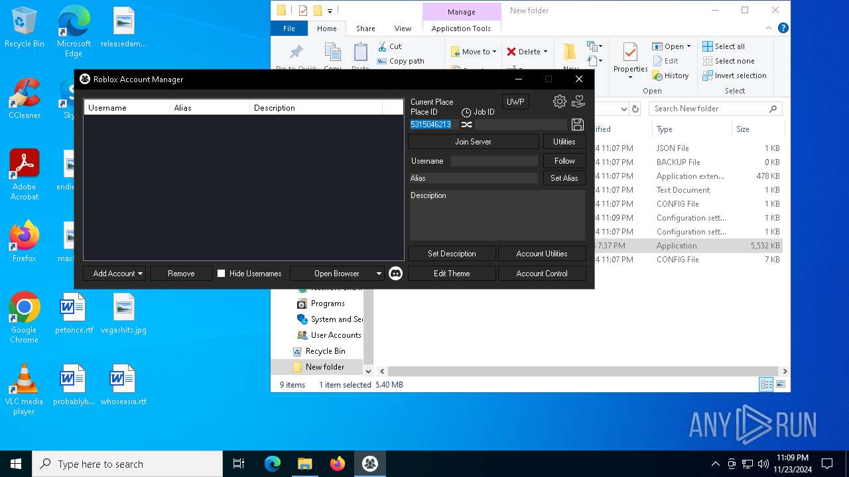Click the Remove button
Image resolution: width=849 pixels, height=477 pixels.
181,274
